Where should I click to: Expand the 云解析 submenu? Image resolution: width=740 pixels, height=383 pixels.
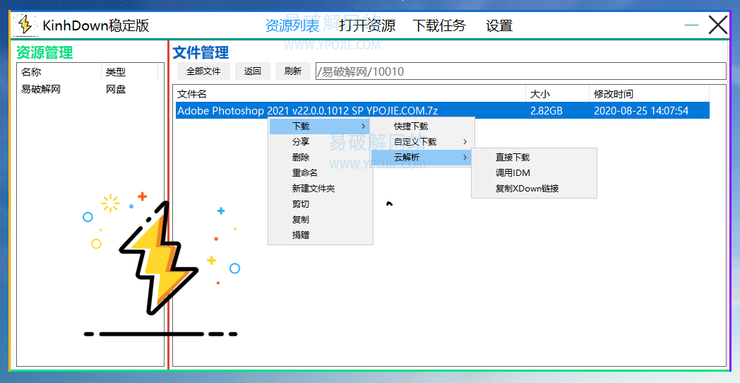point(422,158)
